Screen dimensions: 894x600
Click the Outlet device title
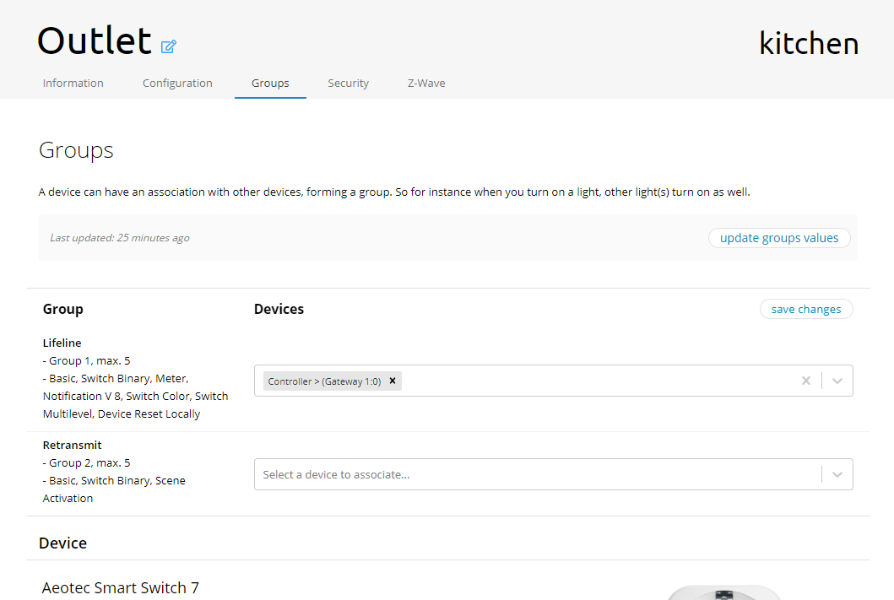pos(95,41)
